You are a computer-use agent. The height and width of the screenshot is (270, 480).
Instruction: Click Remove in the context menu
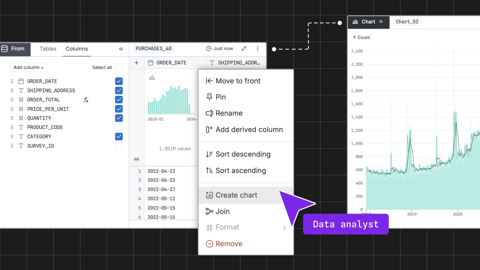point(229,244)
